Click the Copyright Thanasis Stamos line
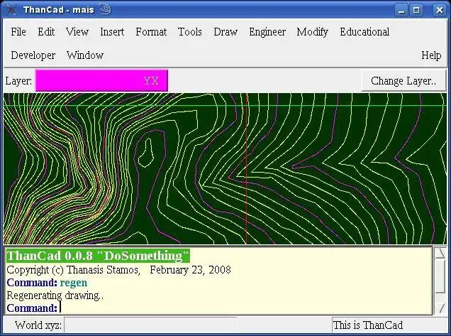 click(118, 270)
